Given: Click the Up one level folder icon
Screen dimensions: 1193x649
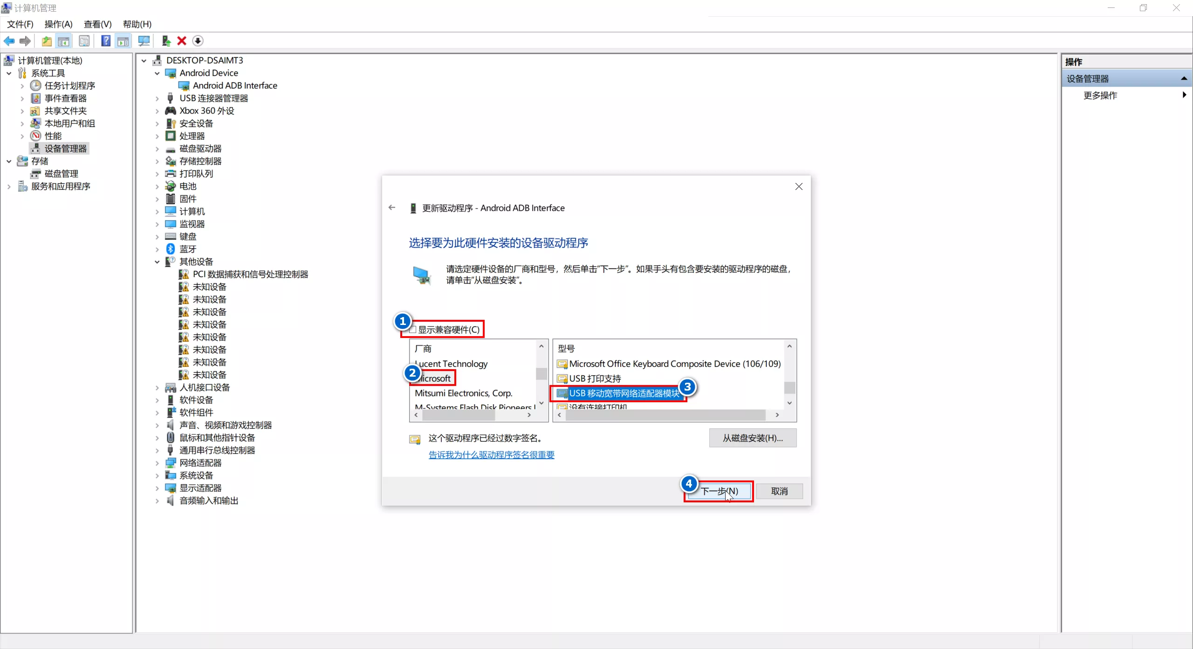Looking at the screenshot, I should (x=47, y=41).
